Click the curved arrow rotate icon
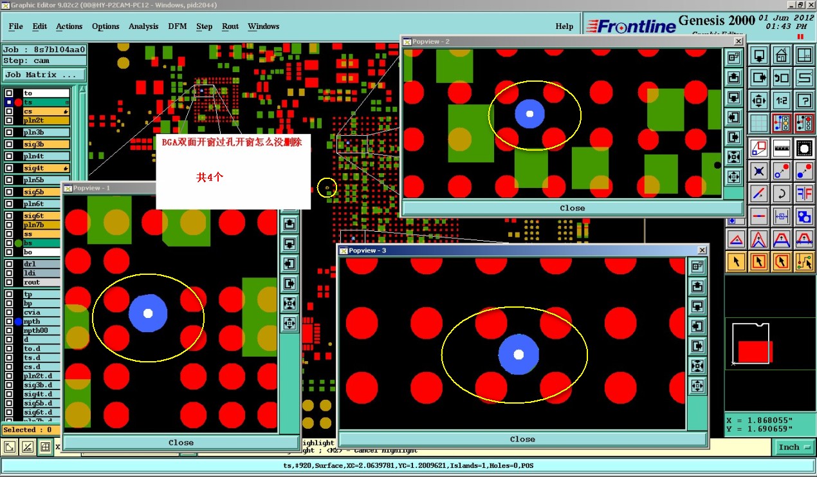This screenshot has width=817, height=477. [782, 194]
